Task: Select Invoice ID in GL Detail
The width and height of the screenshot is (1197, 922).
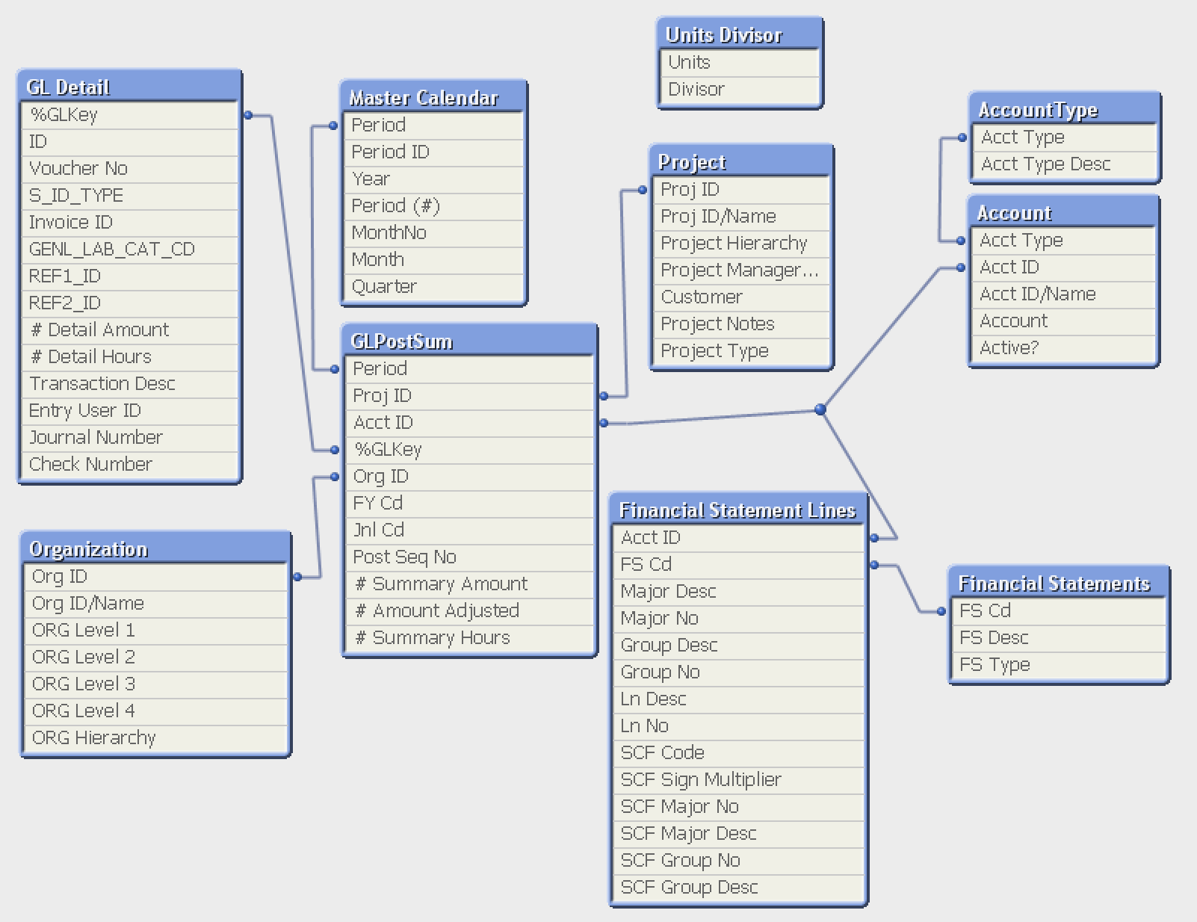Action: click(129, 223)
